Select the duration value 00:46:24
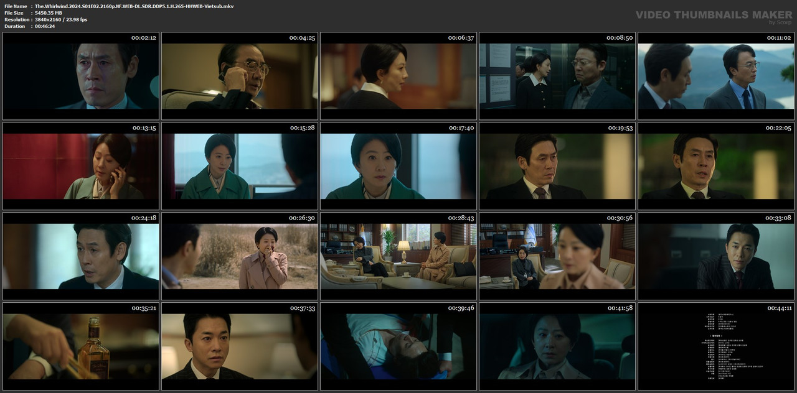Screen dimensions: 797x393 (45, 26)
